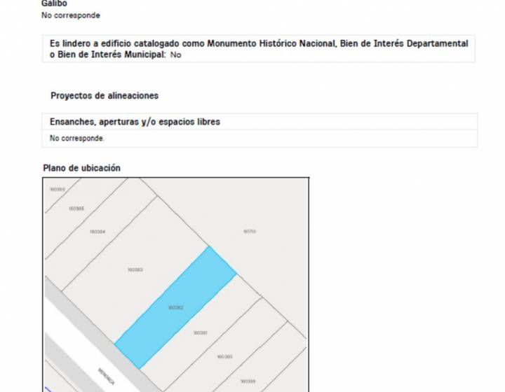The height and width of the screenshot is (392, 505).
Task: Click the highlighted blue parcel 160382
Action: click(176, 307)
